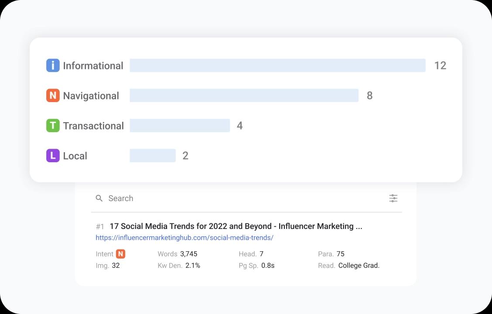This screenshot has width=492, height=314.
Task: Select the short Local bar in the chart
Action: pos(153,156)
